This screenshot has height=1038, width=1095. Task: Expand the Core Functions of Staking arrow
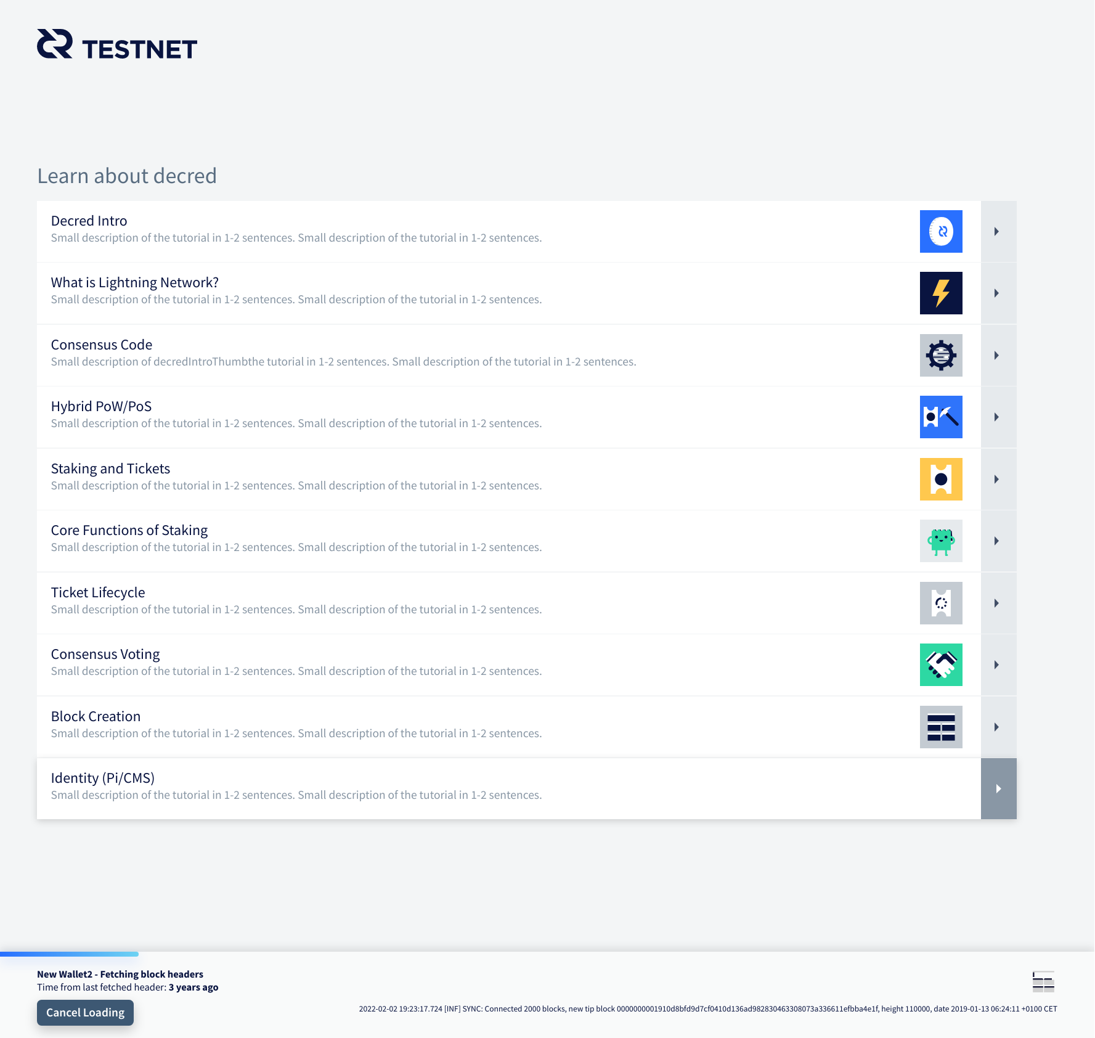click(998, 541)
